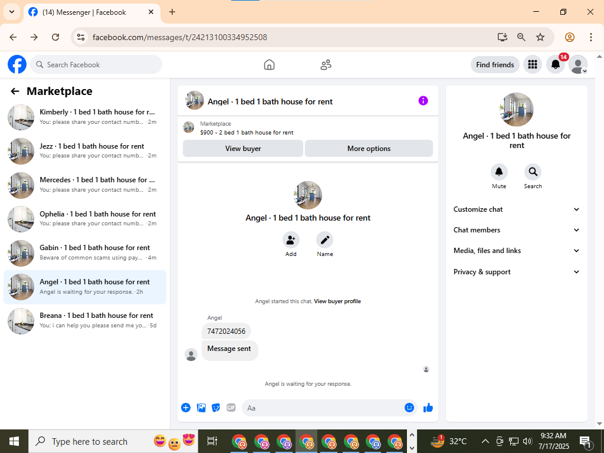
Task: Open Ophelia's house for rent conversation
Action: 85,219
